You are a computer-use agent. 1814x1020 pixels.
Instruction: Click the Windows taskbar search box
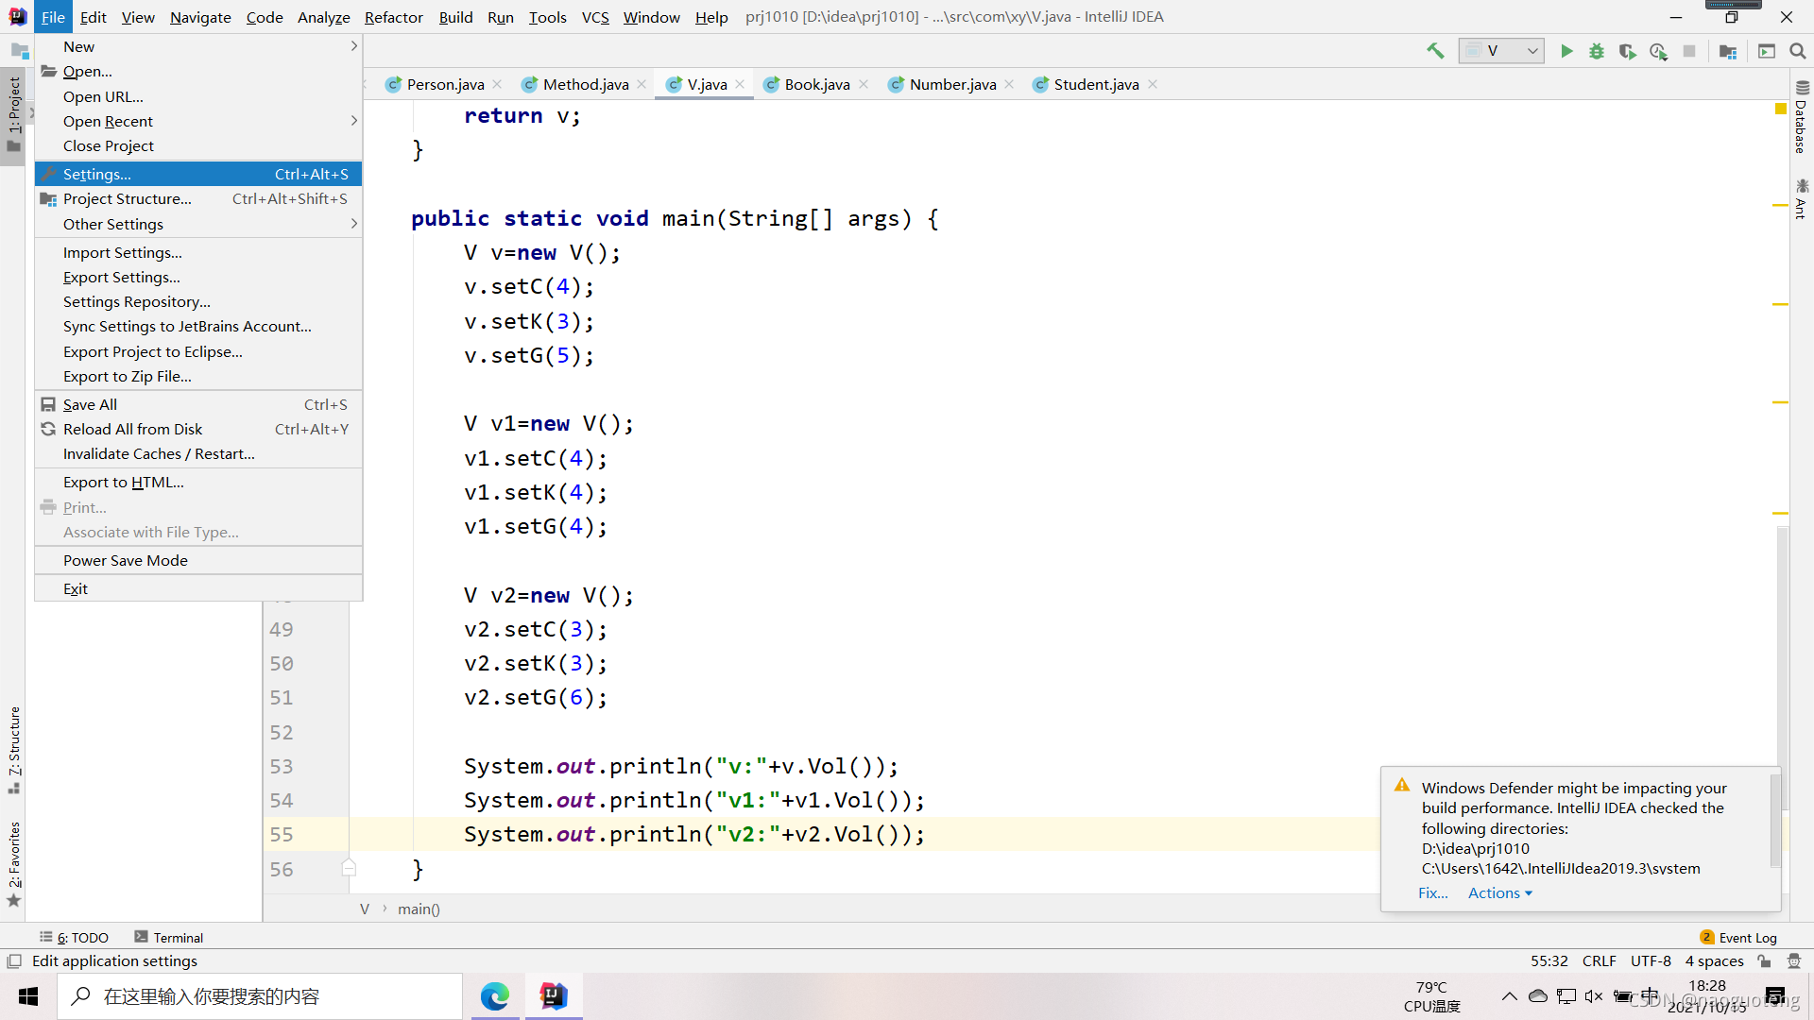click(260, 996)
